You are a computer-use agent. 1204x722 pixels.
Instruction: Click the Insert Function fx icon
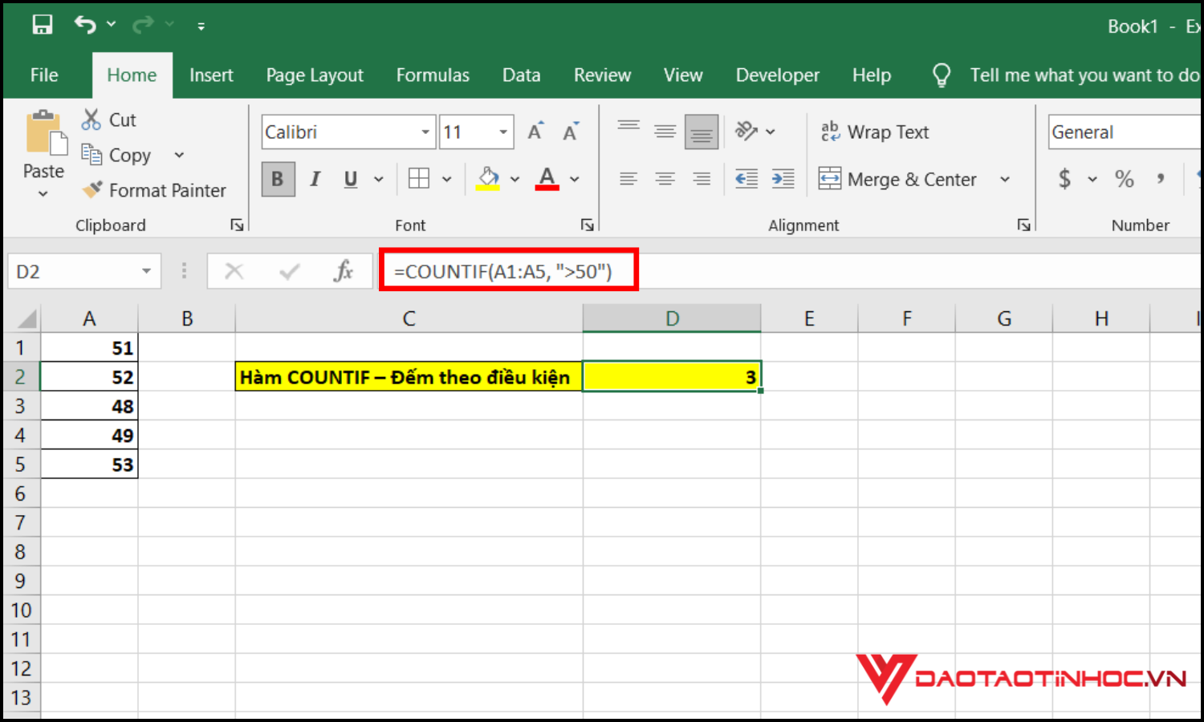pos(344,271)
